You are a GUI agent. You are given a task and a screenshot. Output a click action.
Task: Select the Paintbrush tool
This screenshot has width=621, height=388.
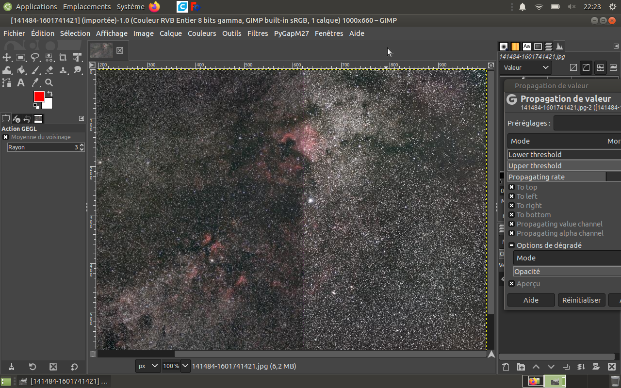[x=35, y=70]
